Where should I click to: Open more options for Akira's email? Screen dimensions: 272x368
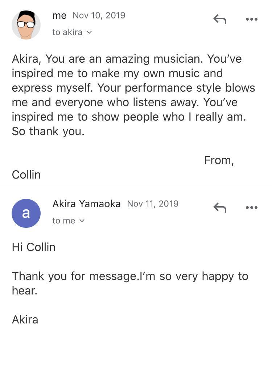(x=251, y=208)
